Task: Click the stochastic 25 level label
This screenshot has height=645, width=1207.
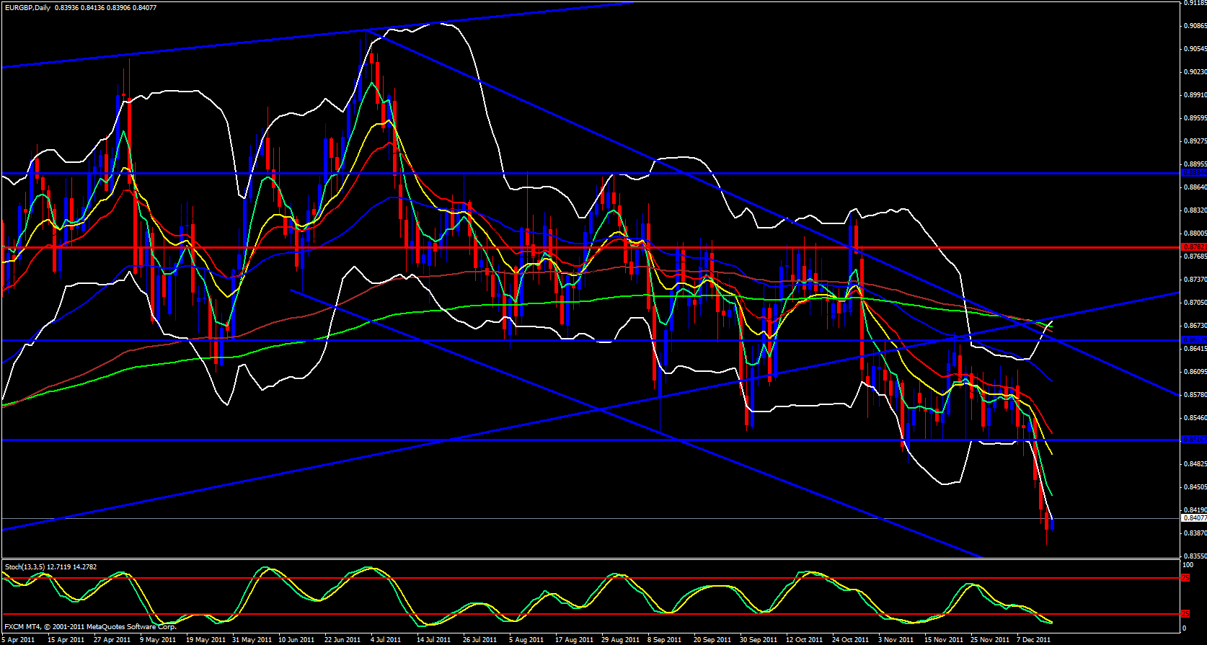Action: tap(1185, 614)
